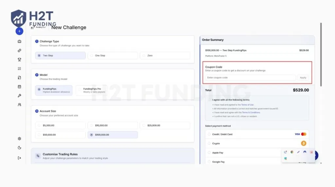Open the briefcase icon in sidebar

tap(19, 42)
